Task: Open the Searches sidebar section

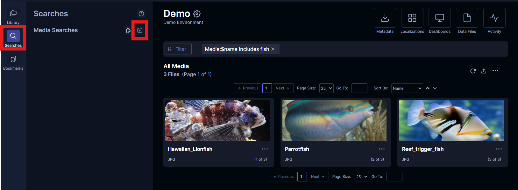Action: [x=13, y=39]
